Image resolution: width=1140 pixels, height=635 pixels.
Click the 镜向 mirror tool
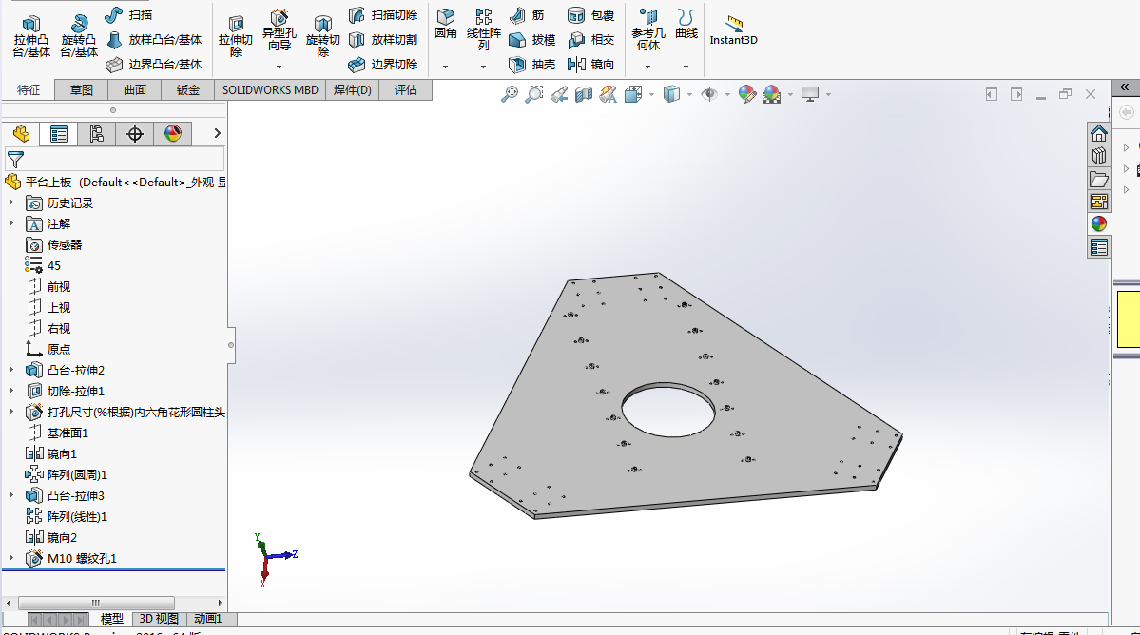click(590, 65)
